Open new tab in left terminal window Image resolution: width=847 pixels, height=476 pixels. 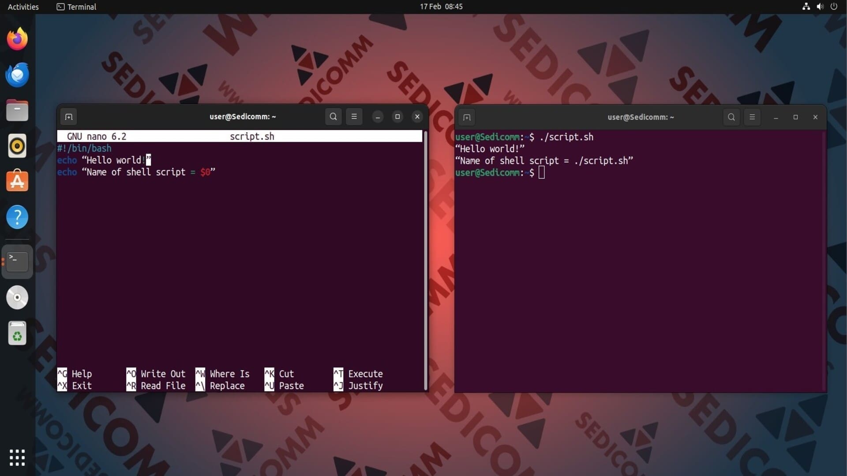[68, 117]
